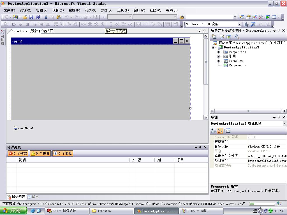
Task: Click View Class Diagram icon
Action: coord(237,37)
